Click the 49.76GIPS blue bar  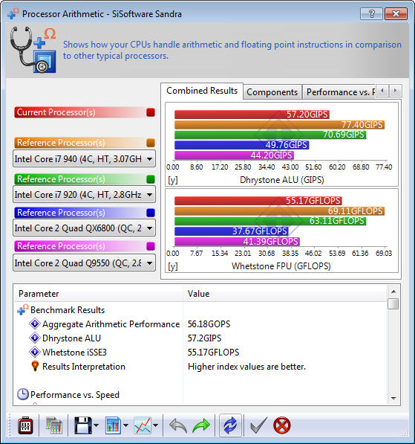tap(241, 145)
